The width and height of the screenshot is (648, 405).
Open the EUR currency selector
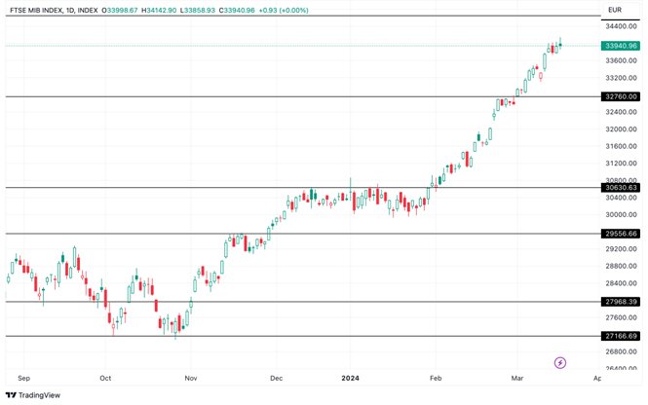coord(615,10)
